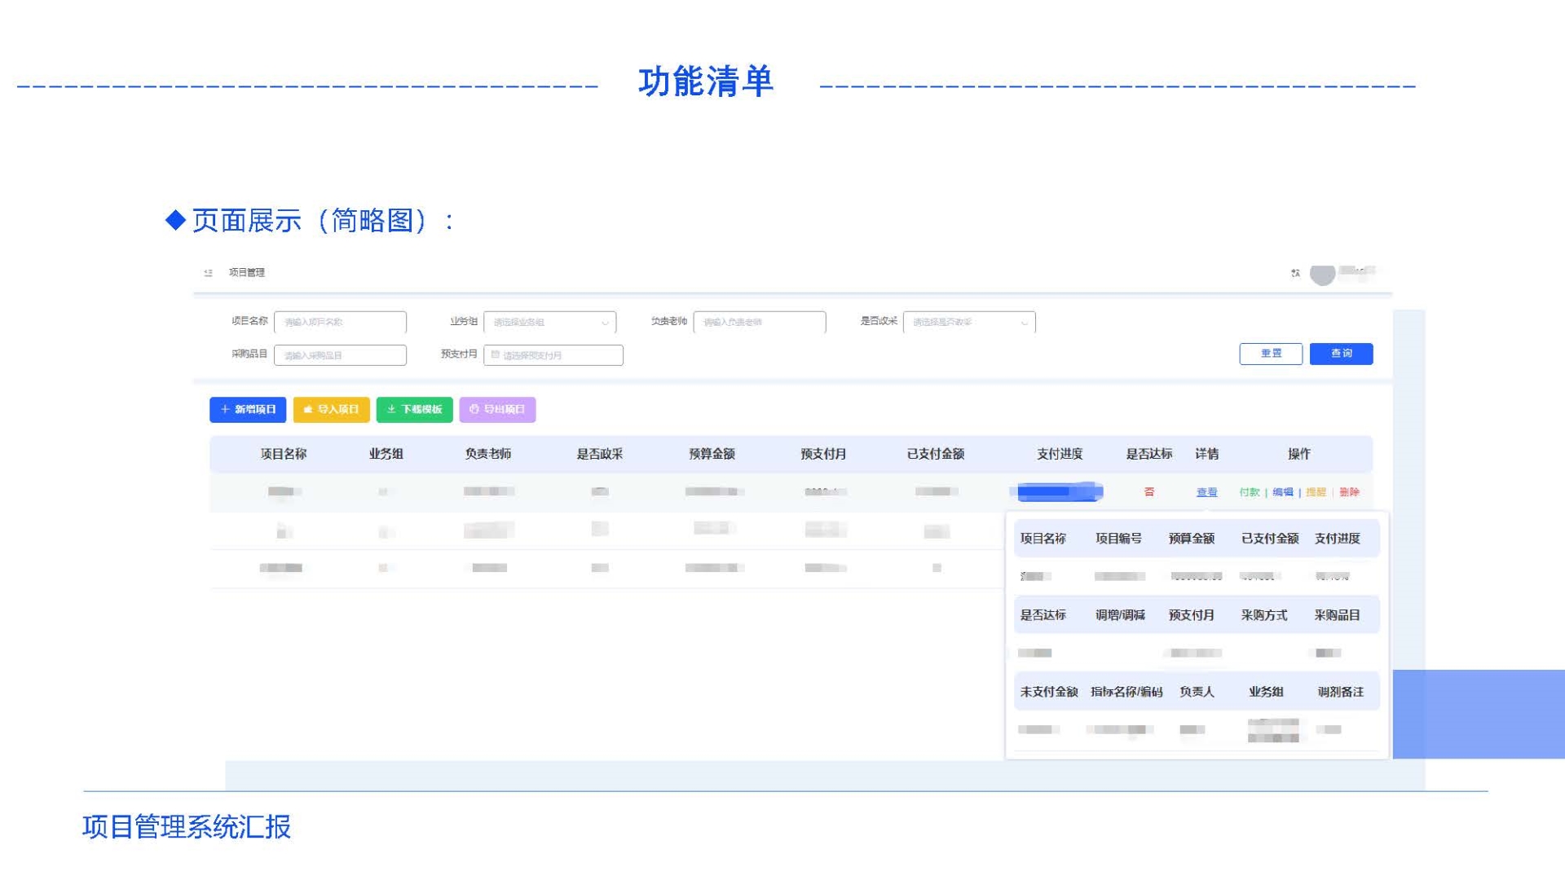Click the language switch icon near avatar
The height and width of the screenshot is (880, 1565).
[1295, 273]
